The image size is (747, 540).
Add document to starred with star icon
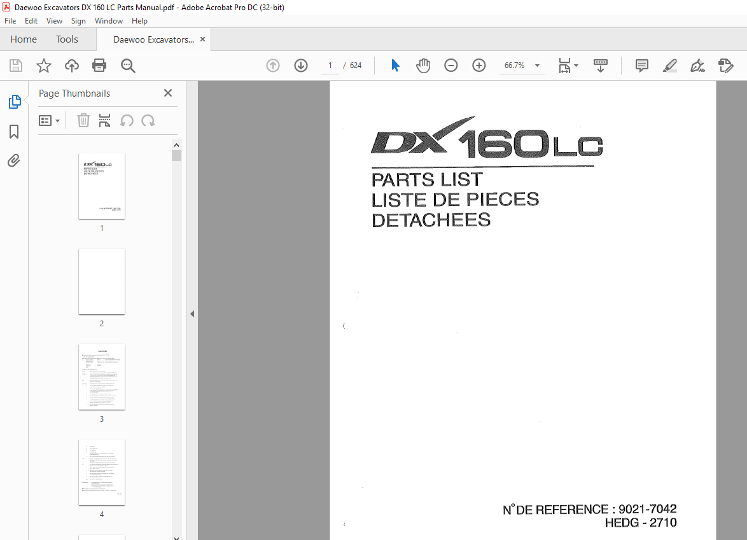44,66
